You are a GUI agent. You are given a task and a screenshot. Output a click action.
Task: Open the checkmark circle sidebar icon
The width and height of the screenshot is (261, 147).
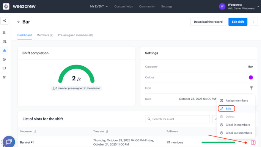point(4,59)
